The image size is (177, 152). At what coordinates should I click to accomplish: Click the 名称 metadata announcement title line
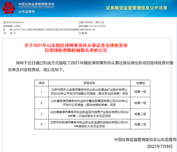click(49, 30)
